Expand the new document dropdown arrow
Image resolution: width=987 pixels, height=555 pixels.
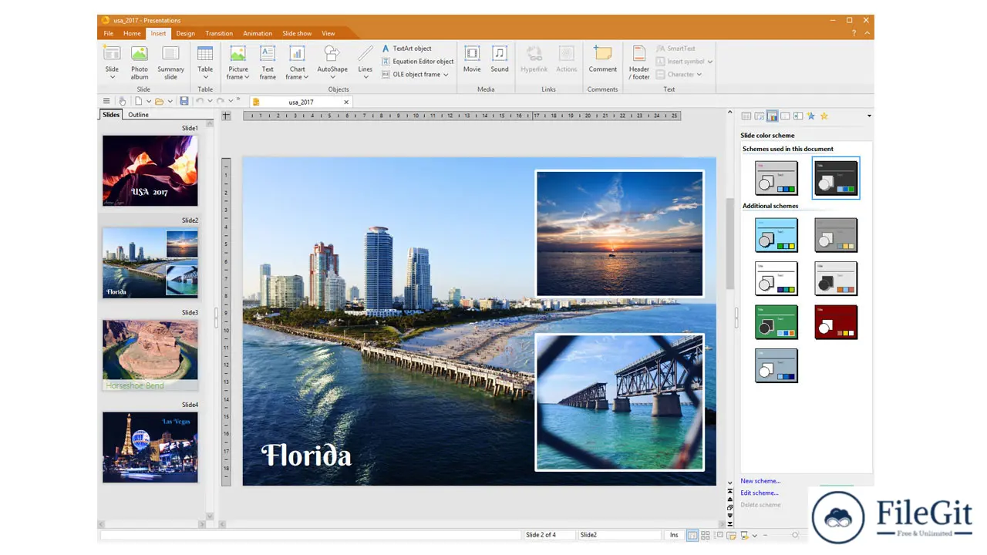pyautogui.click(x=149, y=102)
